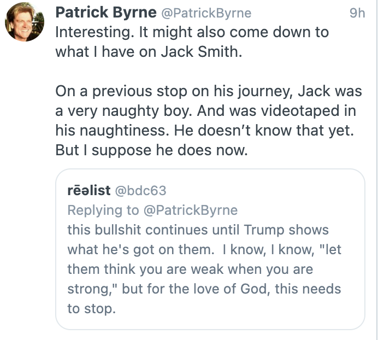The image size is (378, 340).
Task: Click the "Replying to" label in quote
Action: coord(102,210)
